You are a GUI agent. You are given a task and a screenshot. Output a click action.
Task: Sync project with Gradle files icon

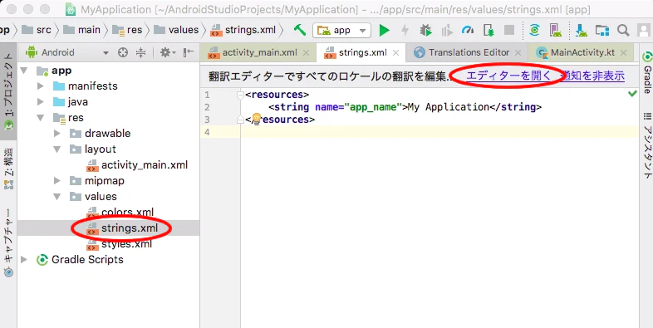click(534, 30)
